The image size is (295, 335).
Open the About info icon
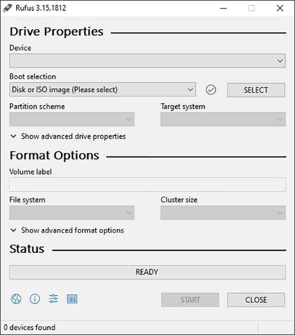pyautogui.click(x=34, y=299)
